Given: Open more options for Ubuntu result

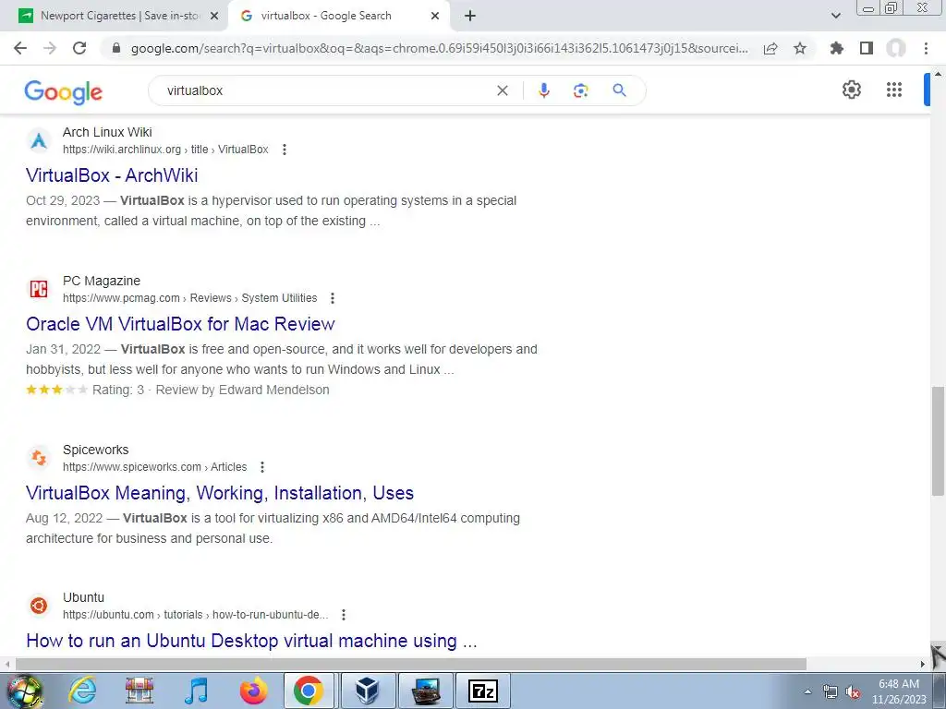Looking at the screenshot, I should [x=344, y=614].
